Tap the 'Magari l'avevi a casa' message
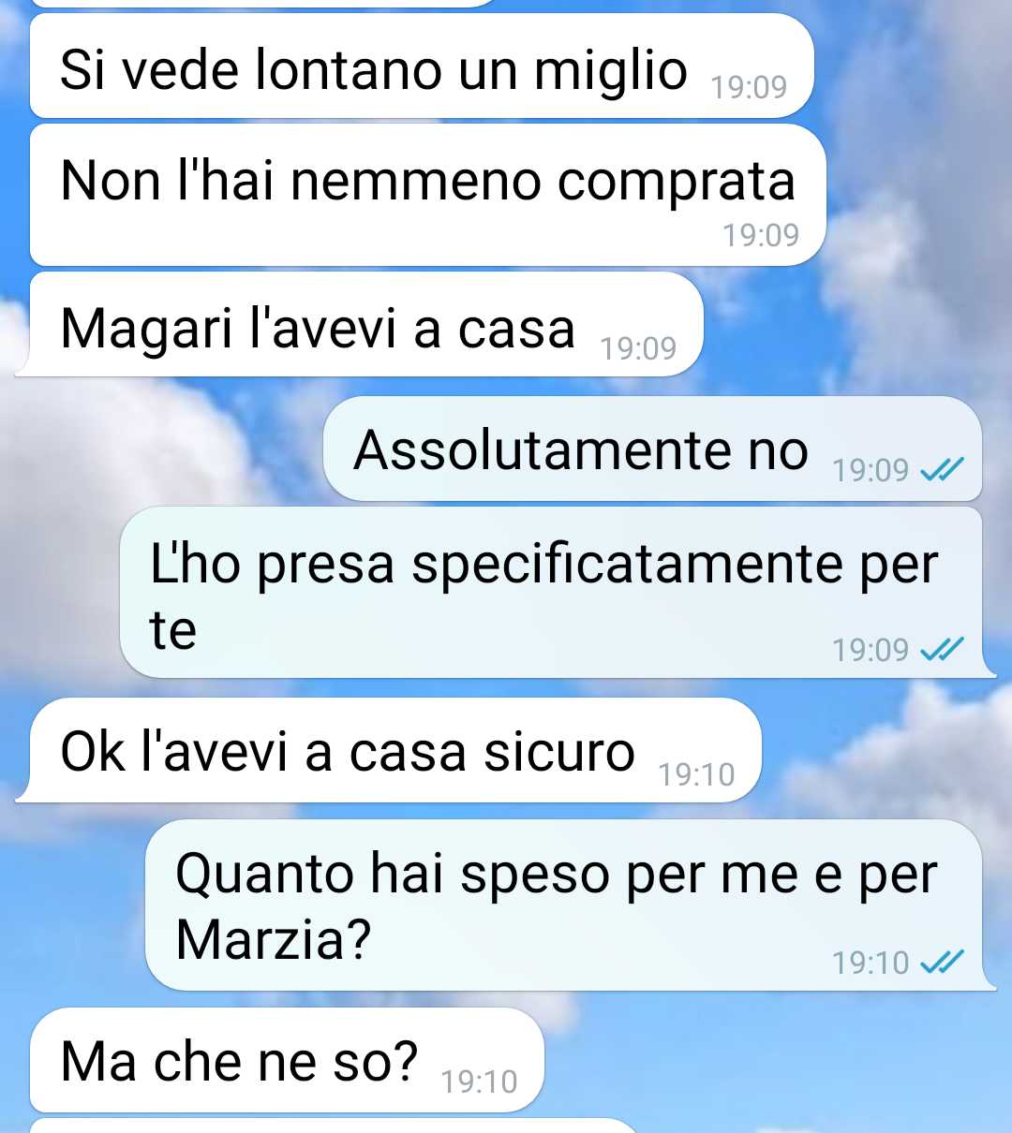The height and width of the screenshot is (1133, 1012). tap(365, 325)
